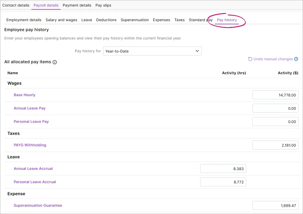Edit the Base Hourly amount field 14,778.00
Image resolution: width=303 pixels, height=214 pixels.
coord(275,95)
